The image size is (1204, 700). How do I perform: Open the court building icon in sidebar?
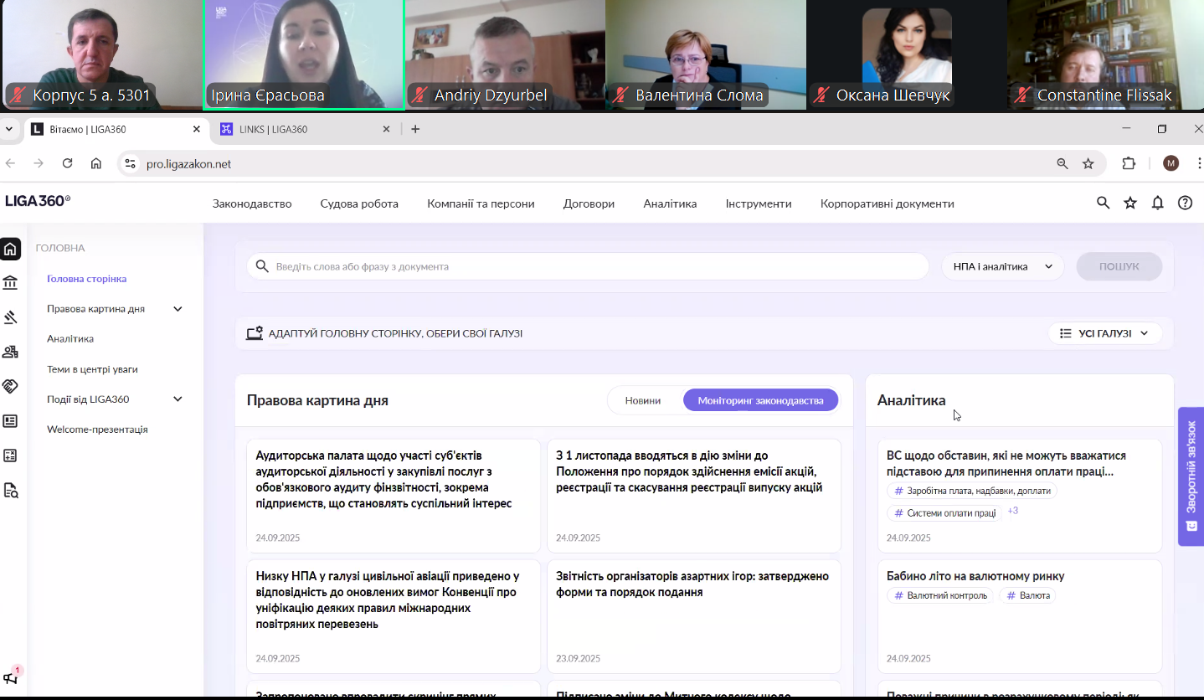[11, 283]
